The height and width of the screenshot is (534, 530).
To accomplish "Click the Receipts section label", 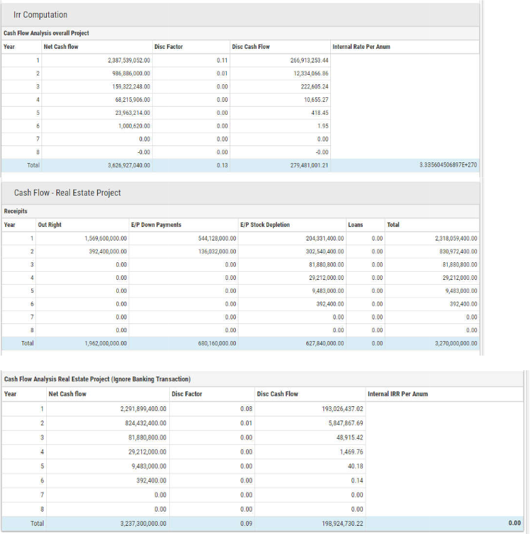I will pos(16,211).
